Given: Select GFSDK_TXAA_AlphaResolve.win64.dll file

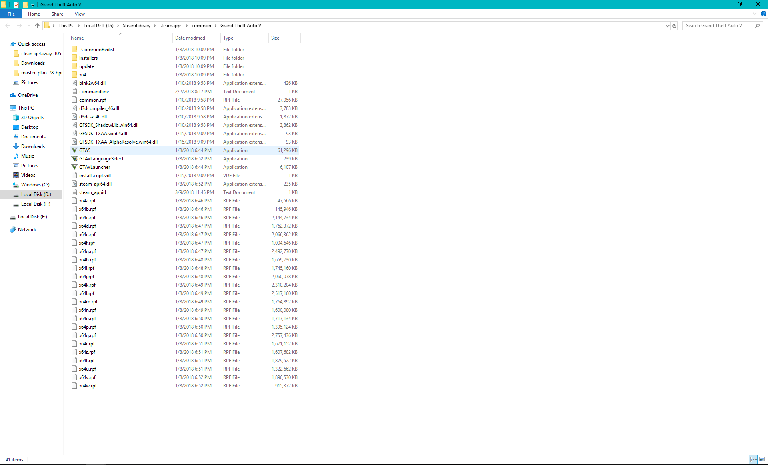Looking at the screenshot, I should coord(184,142).
